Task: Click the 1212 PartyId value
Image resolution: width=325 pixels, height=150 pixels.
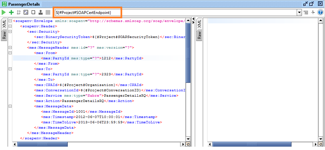Action: click(106, 58)
